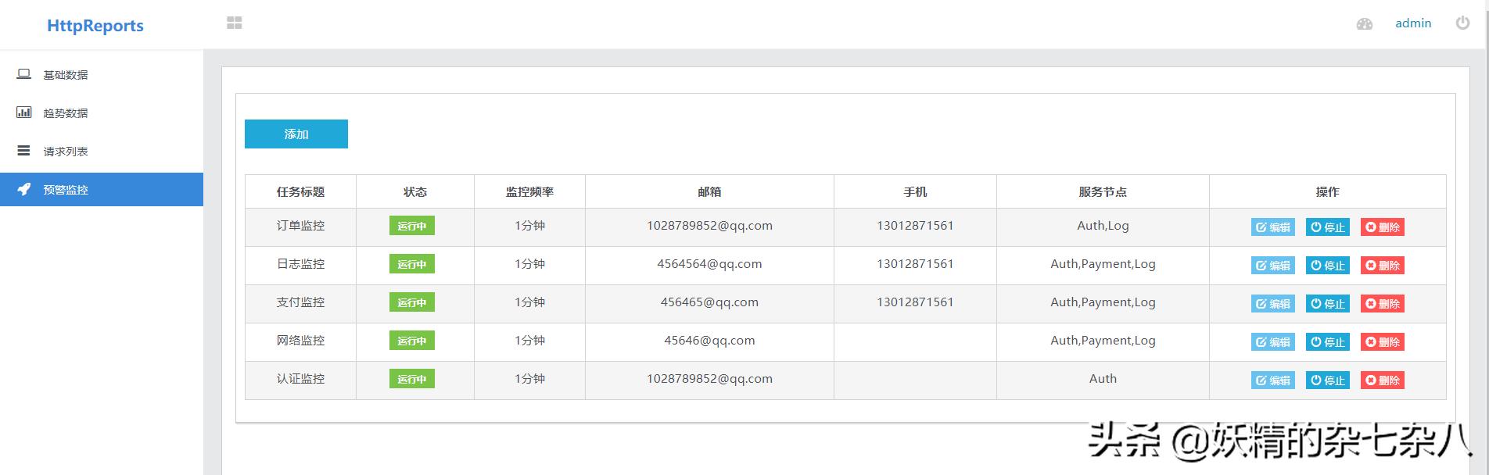Click the 邮箱 column header

pos(709,191)
